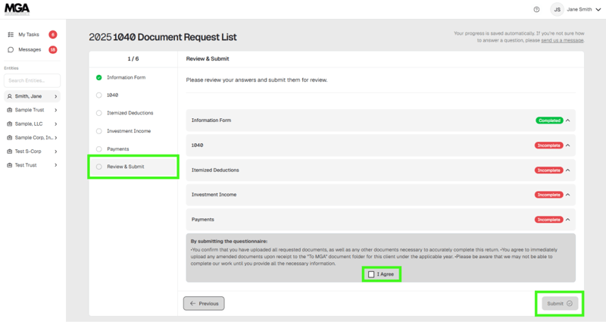
Task: Open the help question mark icon
Action: 536,9
